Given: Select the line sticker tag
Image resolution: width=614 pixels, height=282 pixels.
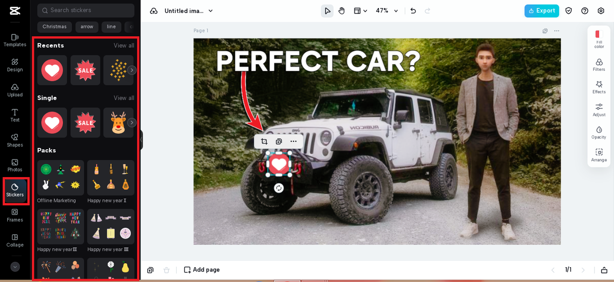Looking at the screenshot, I should point(111,27).
